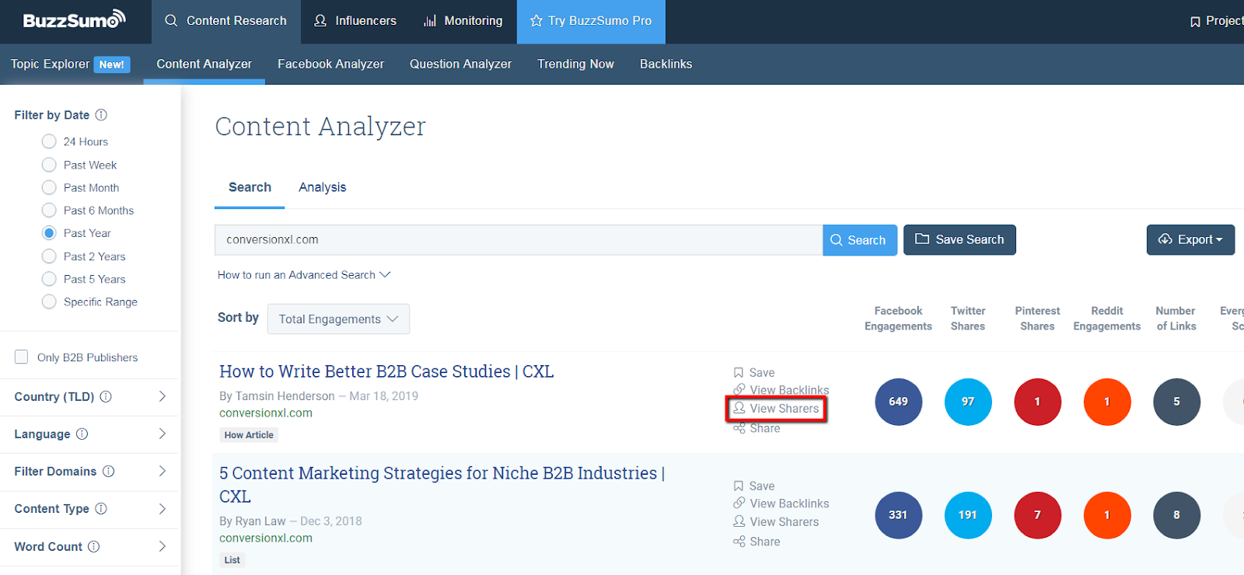Image resolution: width=1244 pixels, height=575 pixels.
Task: View Sharers for 5 Content Marketing Strategies article
Action: tap(776, 522)
